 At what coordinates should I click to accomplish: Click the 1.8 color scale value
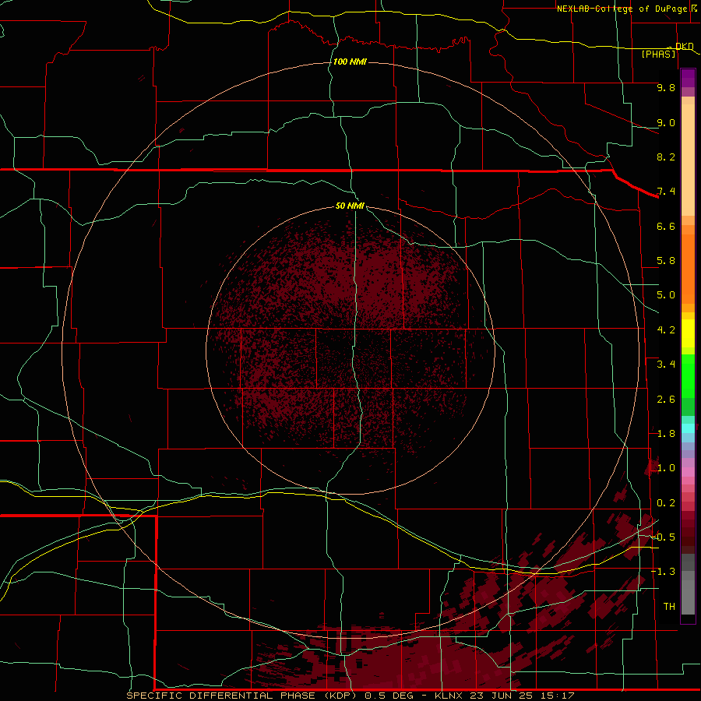click(666, 434)
